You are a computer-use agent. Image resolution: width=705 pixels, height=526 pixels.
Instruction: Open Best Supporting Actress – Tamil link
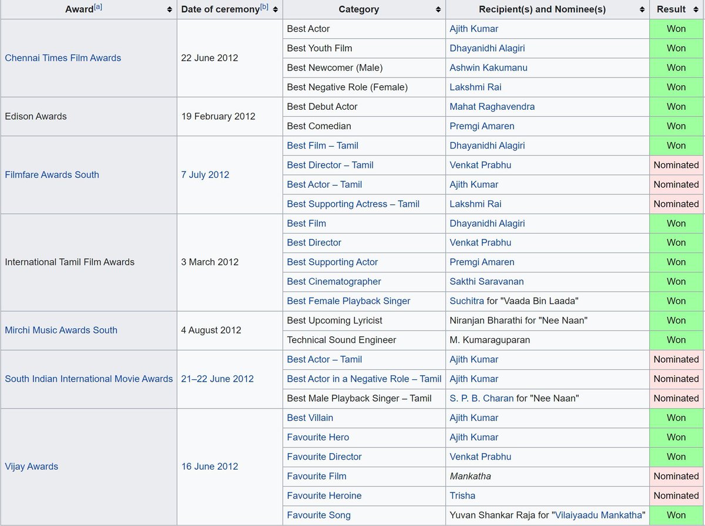[353, 204]
